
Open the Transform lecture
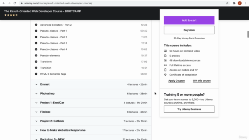[x=46, y=61]
